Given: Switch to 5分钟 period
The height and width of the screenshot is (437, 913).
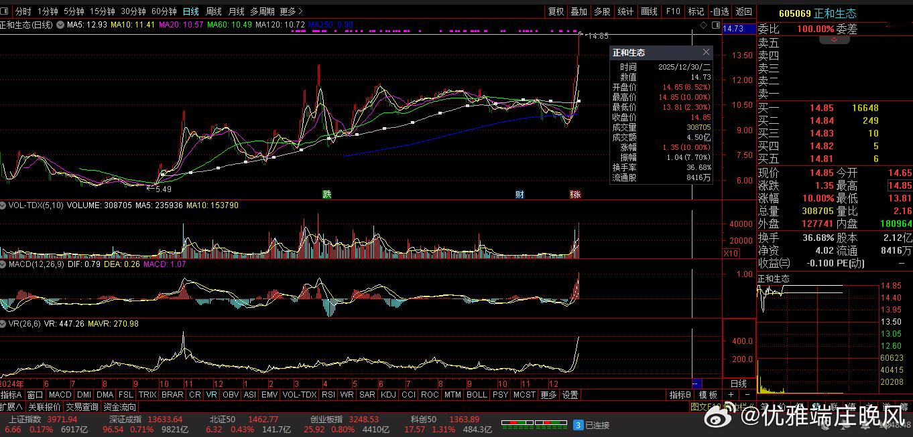Looking at the screenshot, I should [x=74, y=11].
